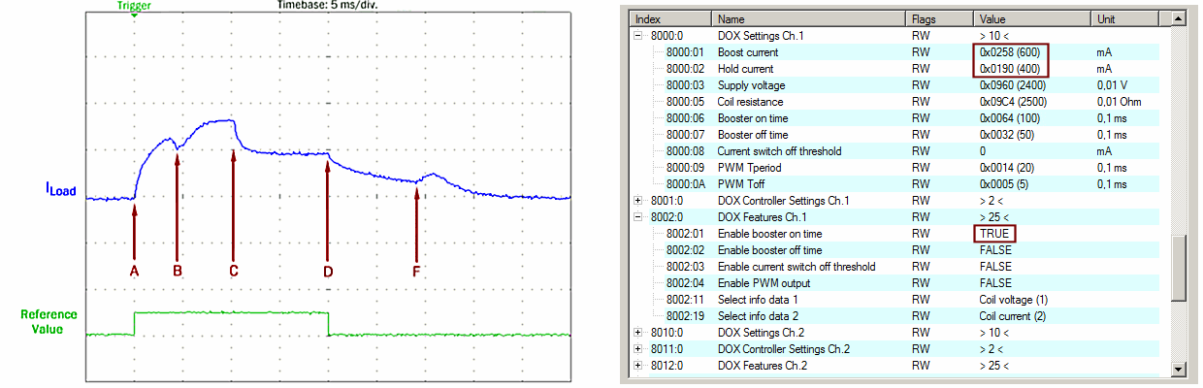Expand the 8010:0 DOX Settings Ch.2 node

coord(637,333)
